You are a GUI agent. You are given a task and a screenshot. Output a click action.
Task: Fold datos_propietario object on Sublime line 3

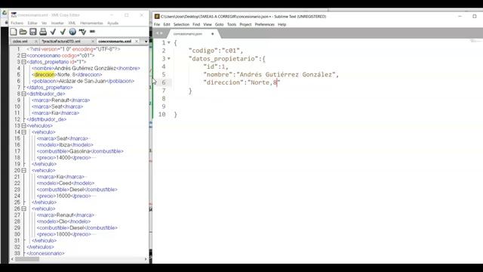coord(169,59)
